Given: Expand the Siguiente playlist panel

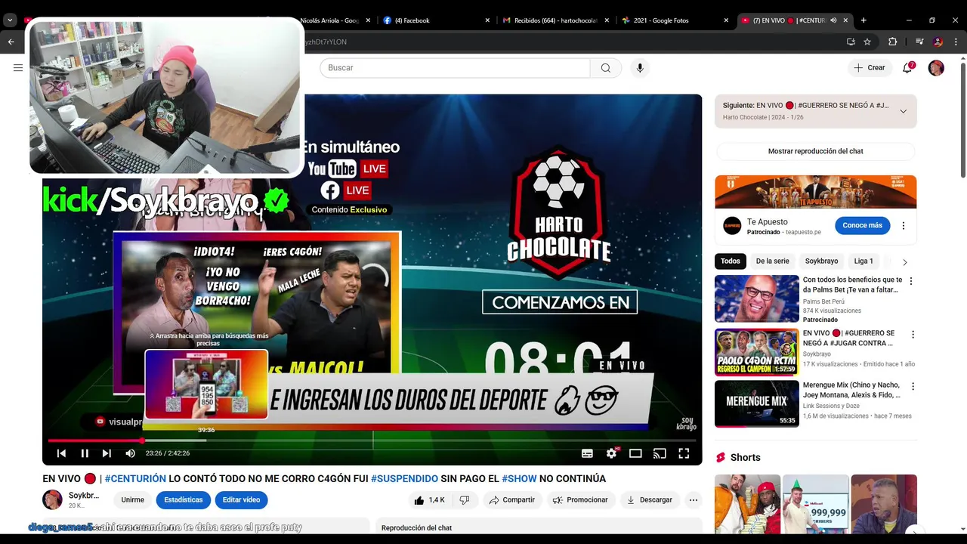Looking at the screenshot, I should [x=903, y=111].
